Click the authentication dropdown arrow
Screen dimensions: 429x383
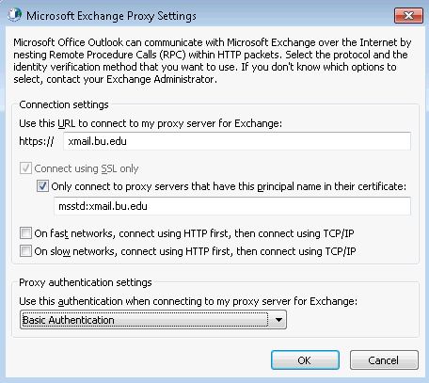click(x=278, y=320)
